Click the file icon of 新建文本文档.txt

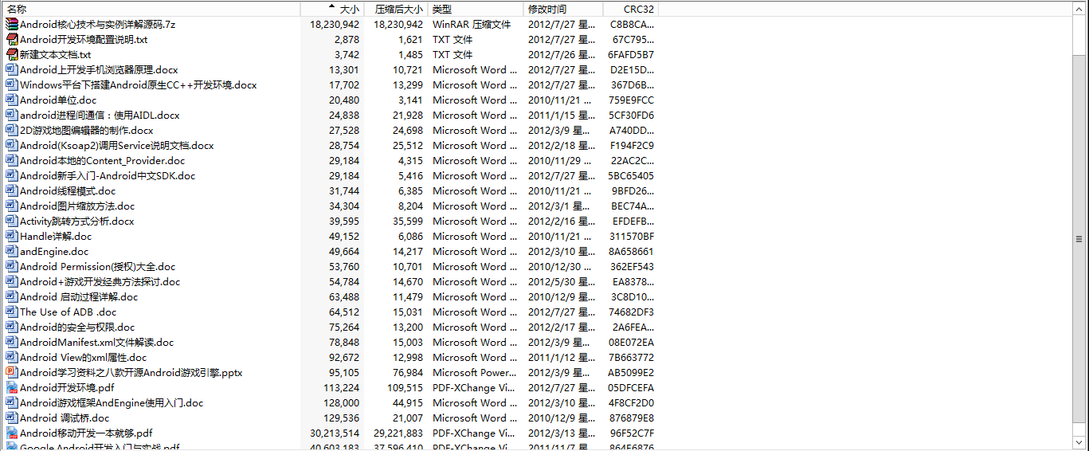(12, 54)
